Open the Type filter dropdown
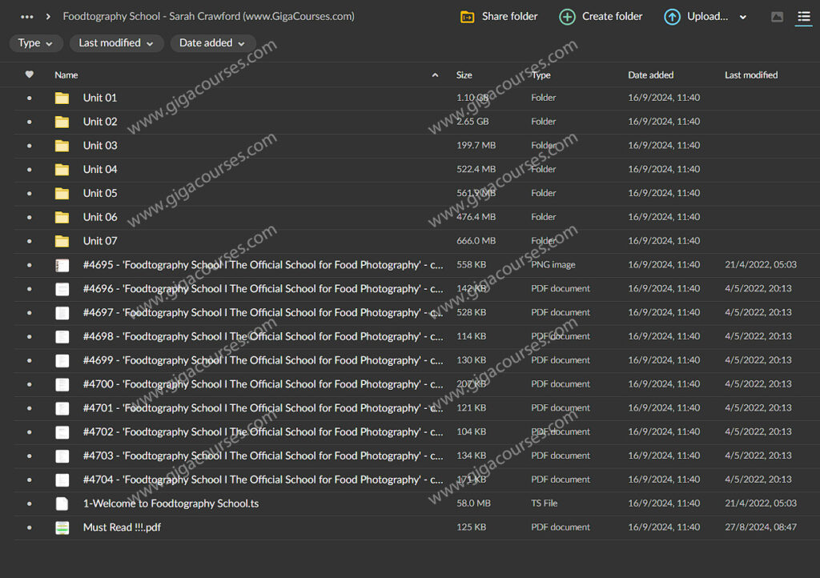Screen dimensions: 820x578 click(36, 43)
